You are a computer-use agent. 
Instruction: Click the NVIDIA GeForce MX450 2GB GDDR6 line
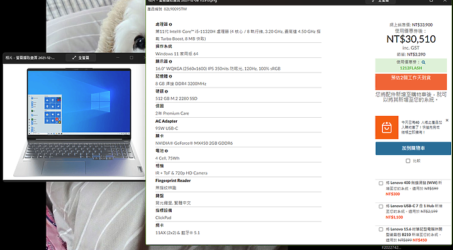click(194, 143)
